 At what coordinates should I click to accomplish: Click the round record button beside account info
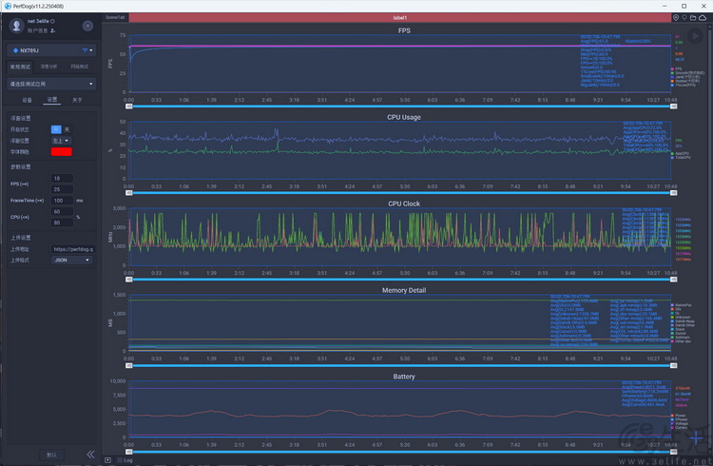(87, 26)
